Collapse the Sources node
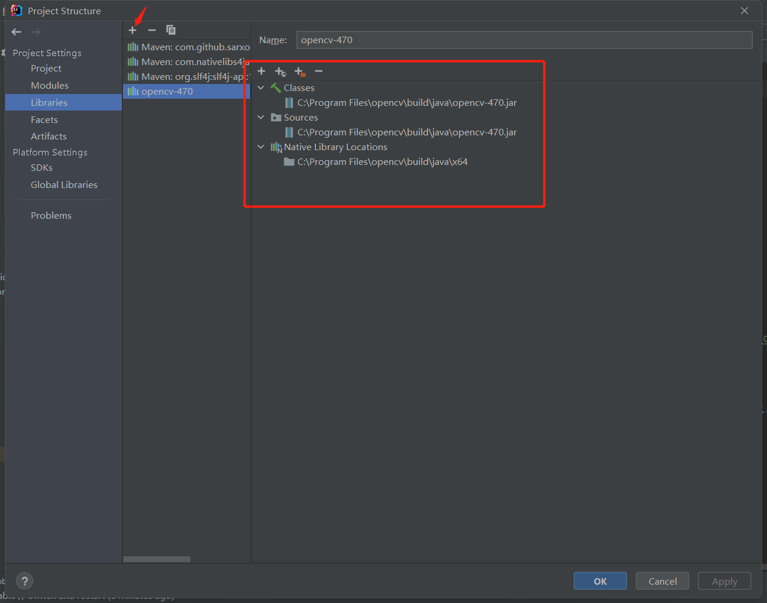This screenshot has height=603, width=767. pyautogui.click(x=261, y=117)
